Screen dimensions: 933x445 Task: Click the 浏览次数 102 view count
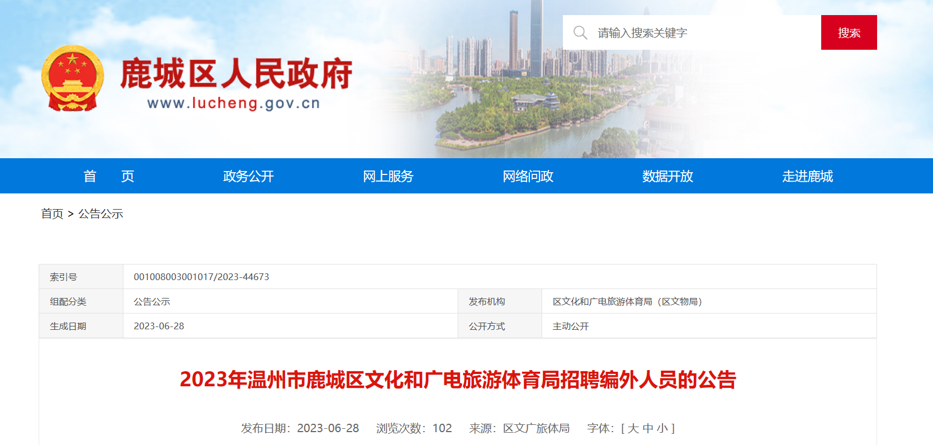pos(414,428)
